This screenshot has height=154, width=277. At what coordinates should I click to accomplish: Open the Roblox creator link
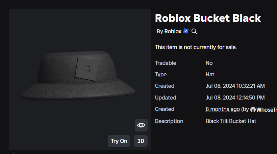click(x=173, y=31)
